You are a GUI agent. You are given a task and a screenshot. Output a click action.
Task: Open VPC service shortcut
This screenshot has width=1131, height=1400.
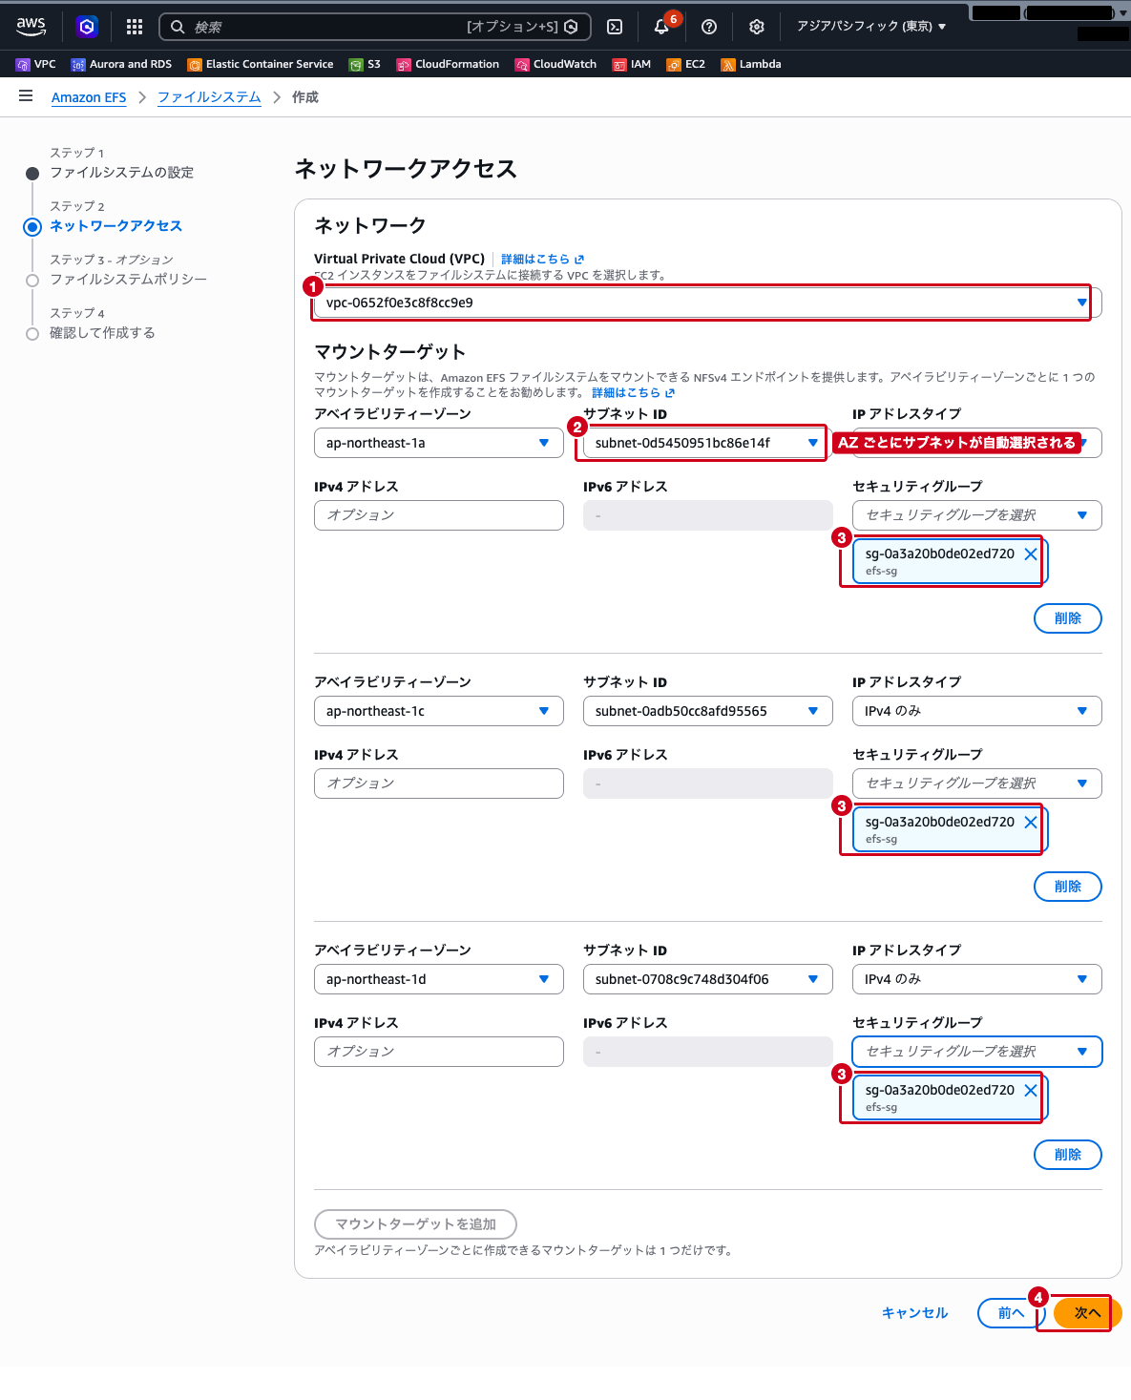36,64
